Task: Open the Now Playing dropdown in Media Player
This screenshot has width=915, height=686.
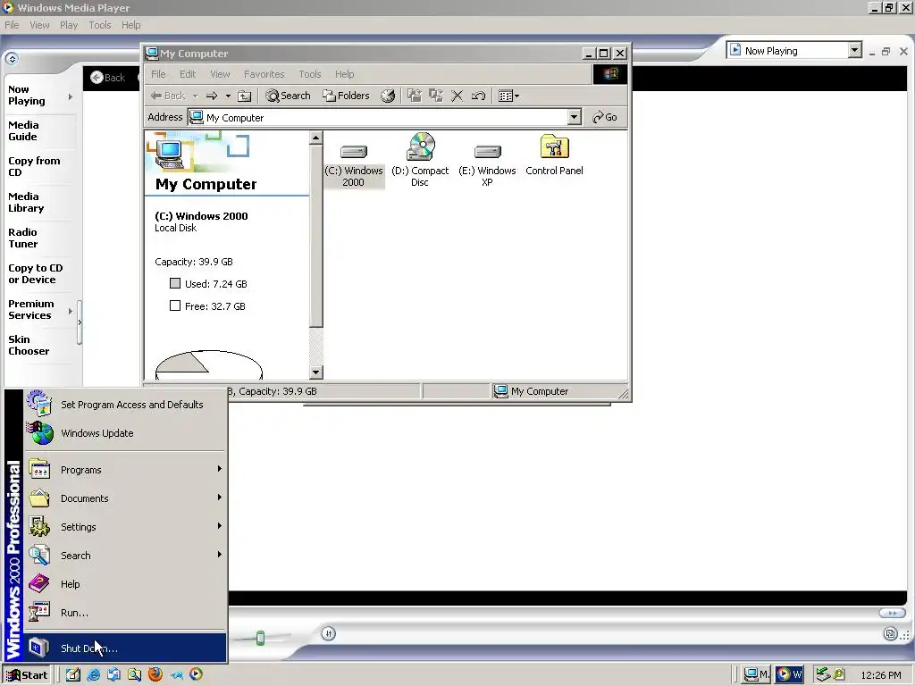Action: pyautogui.click(x=855, y=50)
